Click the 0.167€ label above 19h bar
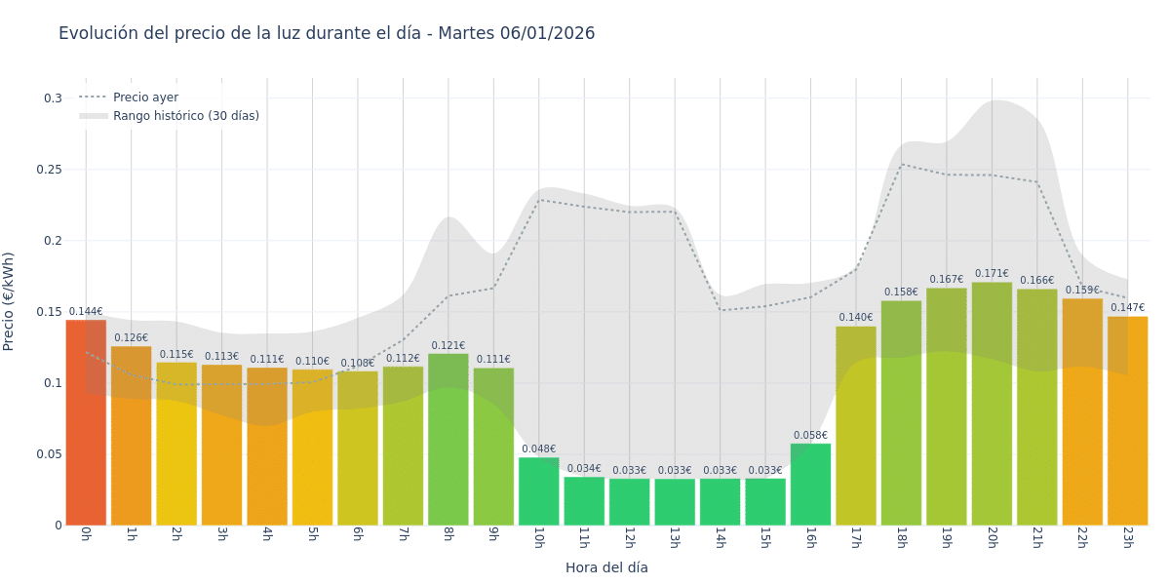1170x585 pixels. point(946,280)
